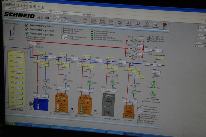Click mixing valve V641 symbol

45,81
